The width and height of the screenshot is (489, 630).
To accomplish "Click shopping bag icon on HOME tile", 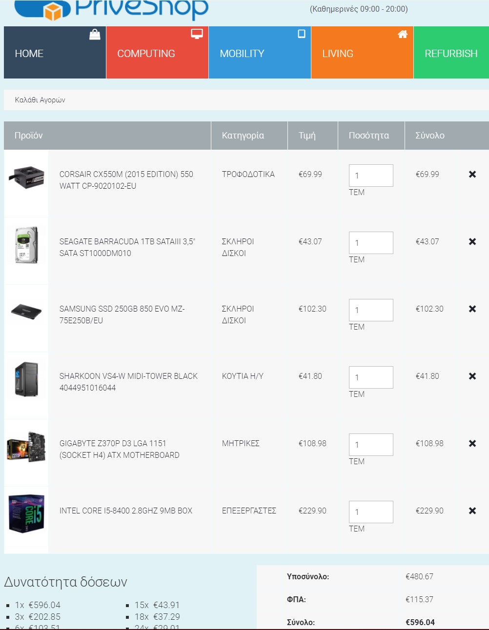I will pos(95,34).
